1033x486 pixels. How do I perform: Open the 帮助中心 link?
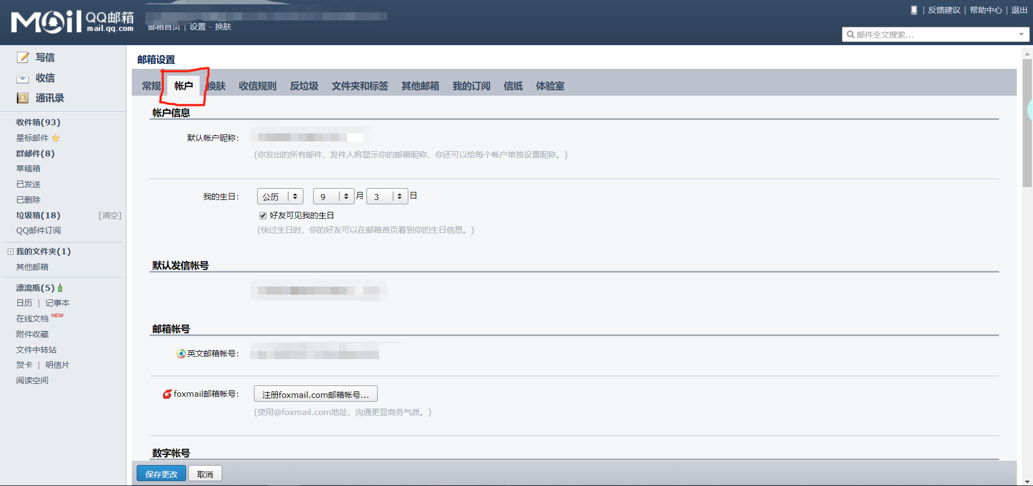pos(986,10)
